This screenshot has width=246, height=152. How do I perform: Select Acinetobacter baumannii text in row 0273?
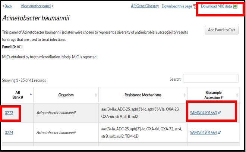click(x=56, y=113)
